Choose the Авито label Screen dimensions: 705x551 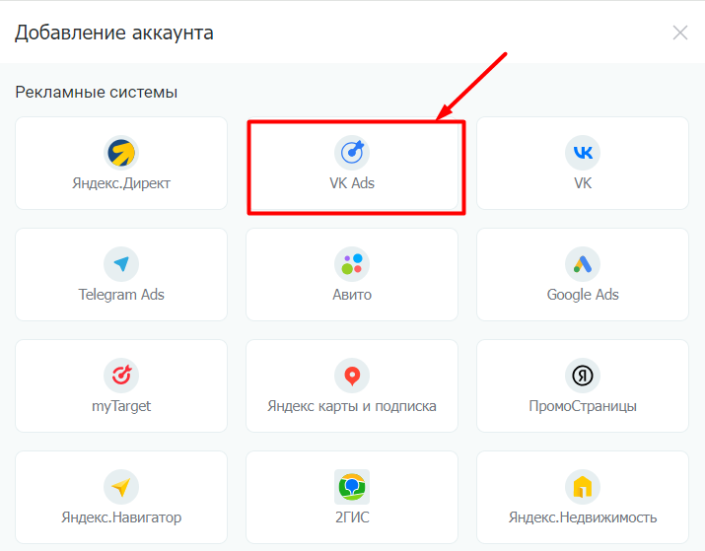coord(352,295)
